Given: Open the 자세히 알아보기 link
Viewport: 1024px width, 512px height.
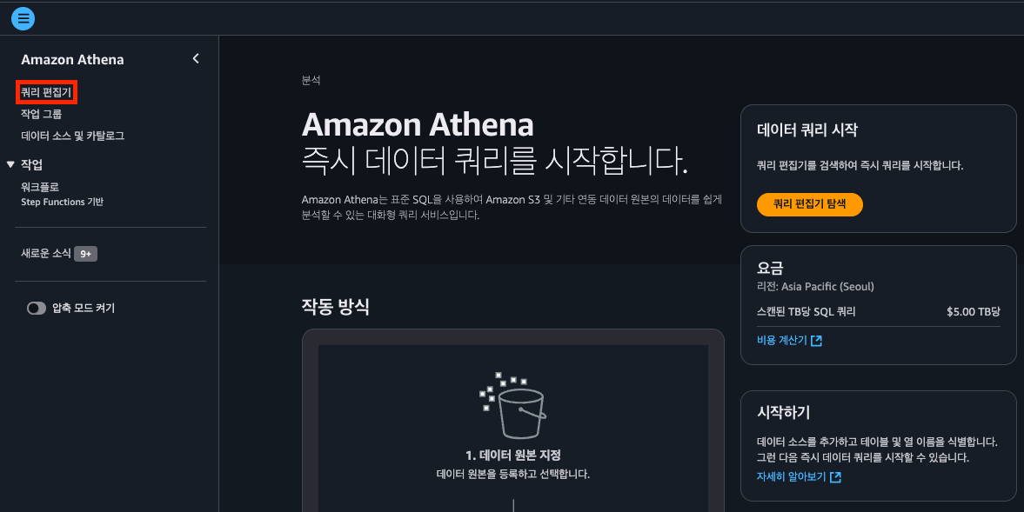Looking at the screenshot, I should tap(792, 477).
